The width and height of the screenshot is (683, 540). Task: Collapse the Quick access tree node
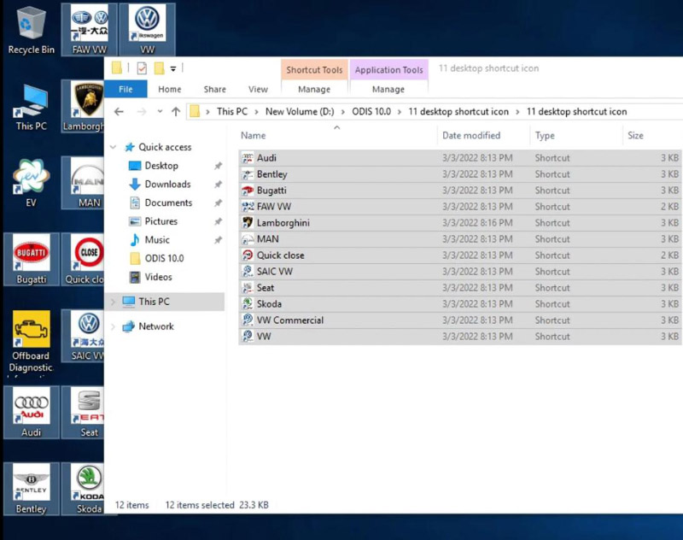(114, 147)
